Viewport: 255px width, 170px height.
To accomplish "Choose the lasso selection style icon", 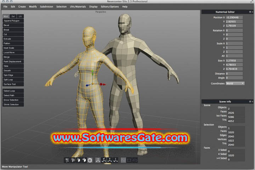I will pyautogui.click(x=135, y=160).
